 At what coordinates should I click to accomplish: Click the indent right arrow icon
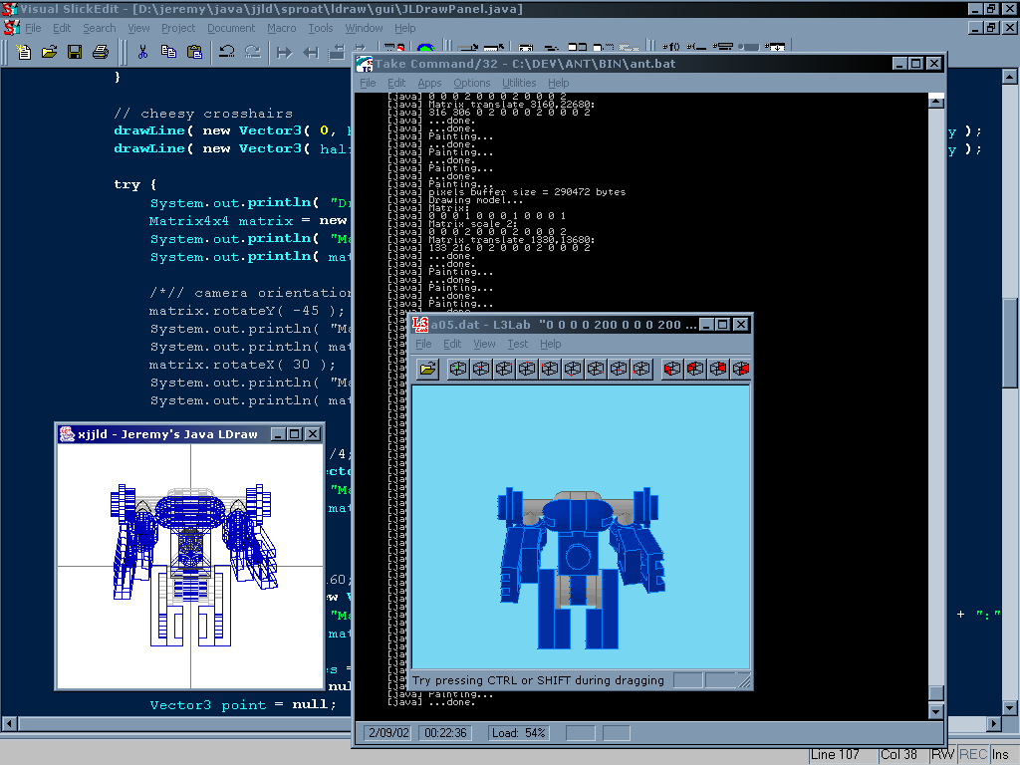click(x=285, y=52)
